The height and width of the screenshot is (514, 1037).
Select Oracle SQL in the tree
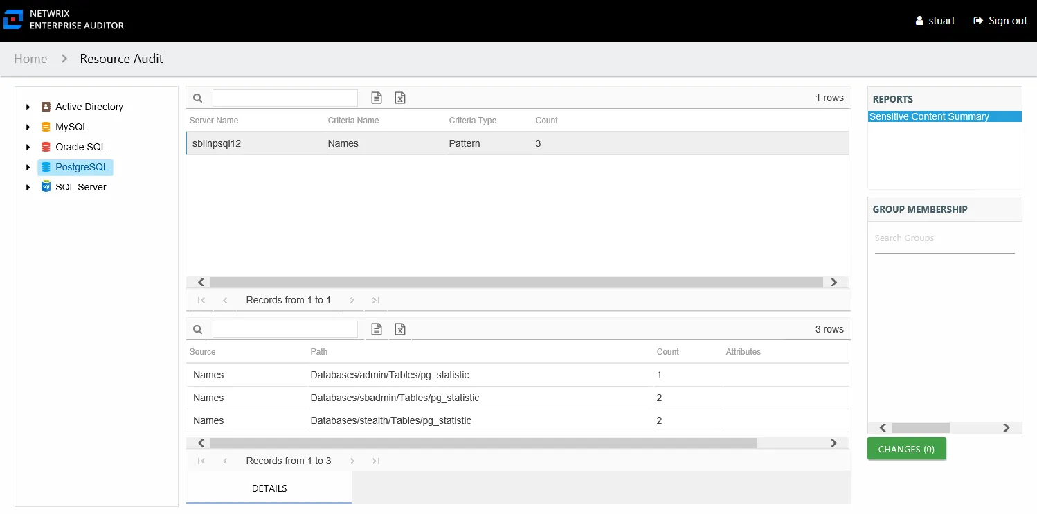80,147
